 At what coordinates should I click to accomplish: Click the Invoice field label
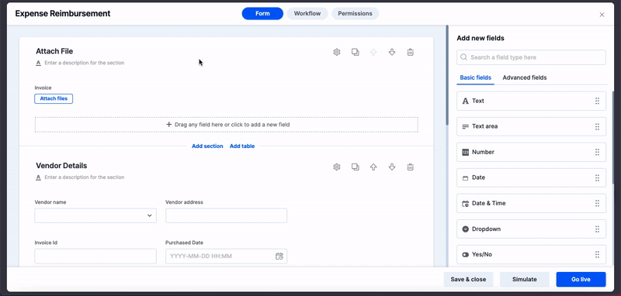43,88
